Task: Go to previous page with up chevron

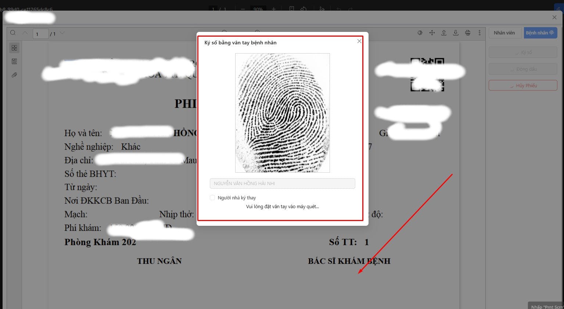Action: (x=25, y=33)
